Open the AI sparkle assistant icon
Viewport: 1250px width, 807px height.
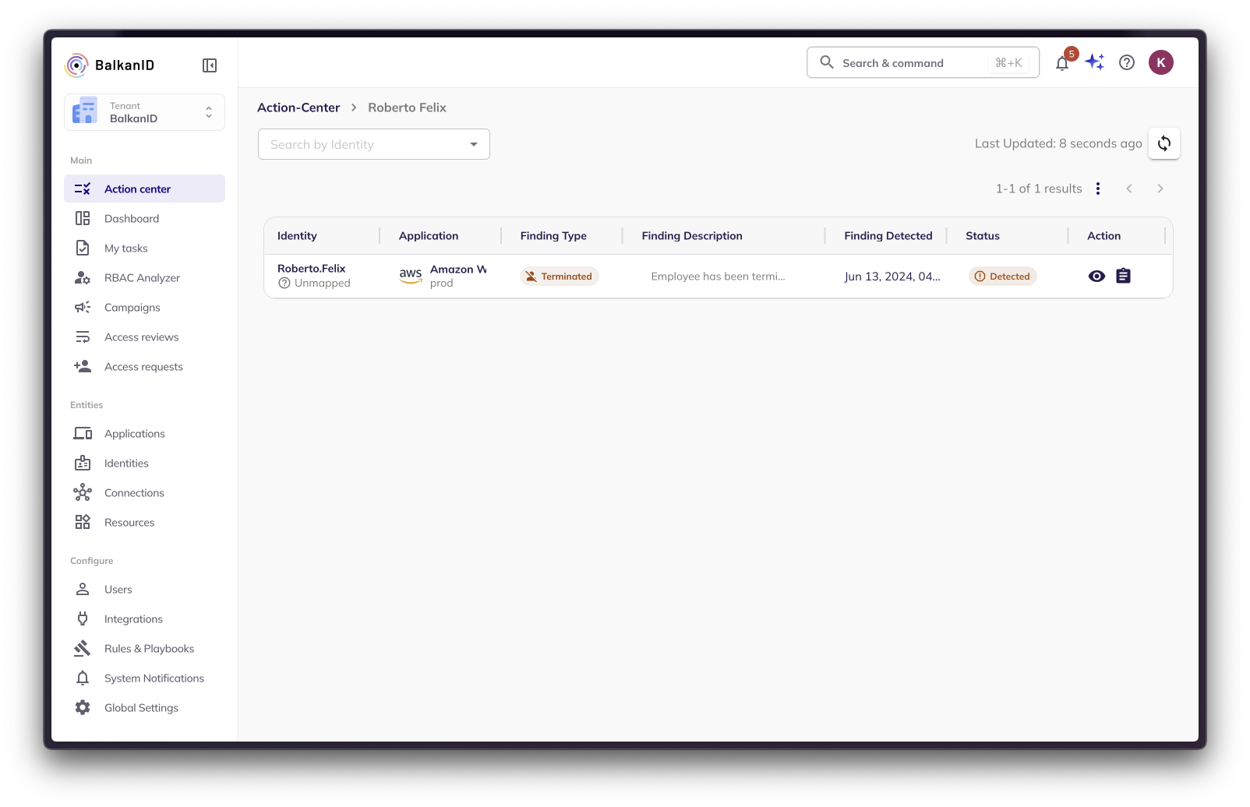point(1095,62)
